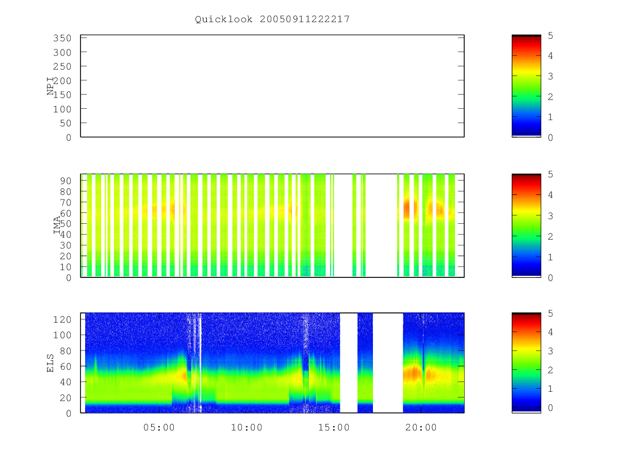This screenshot has width=619, height=464.
Task: Click the 90 tick on the IMA axis
Action: pyautogui.click(x=65, y=180)
